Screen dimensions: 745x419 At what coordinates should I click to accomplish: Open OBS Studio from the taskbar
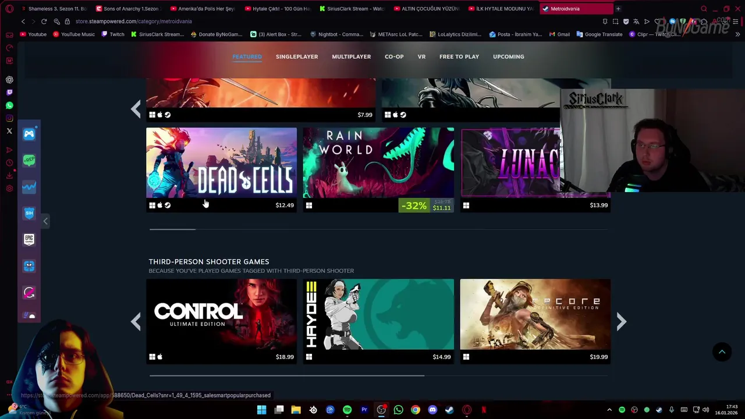(381, 410)
